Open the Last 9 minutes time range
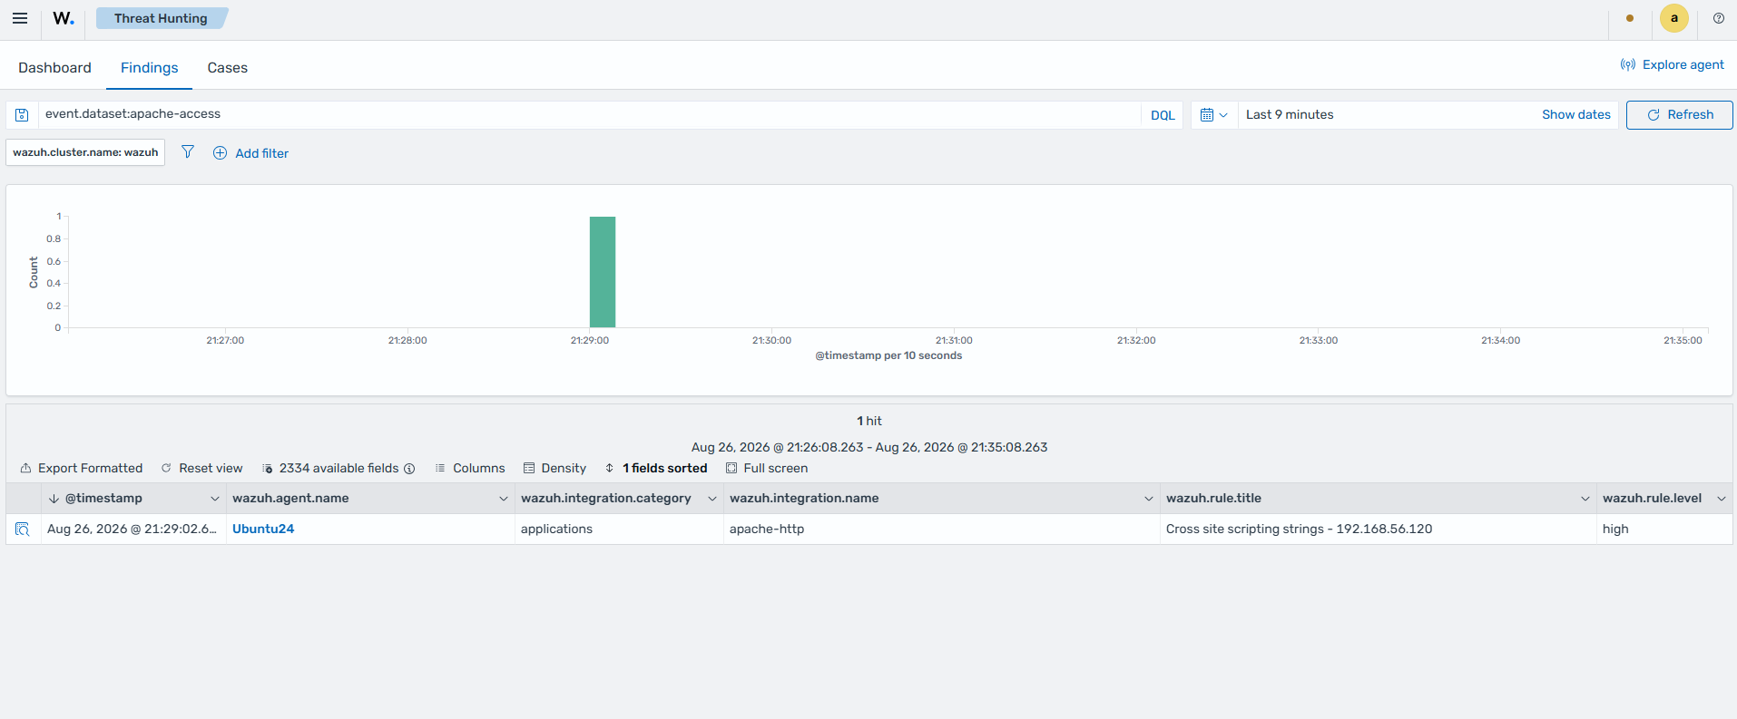 pyautogui.click(x=1290, y=114)
